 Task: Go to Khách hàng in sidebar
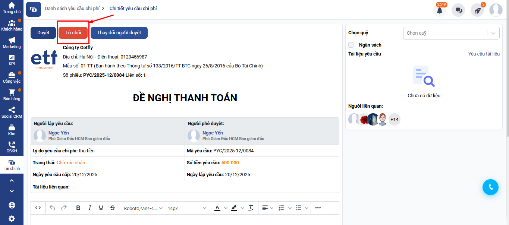coord(12,25)
